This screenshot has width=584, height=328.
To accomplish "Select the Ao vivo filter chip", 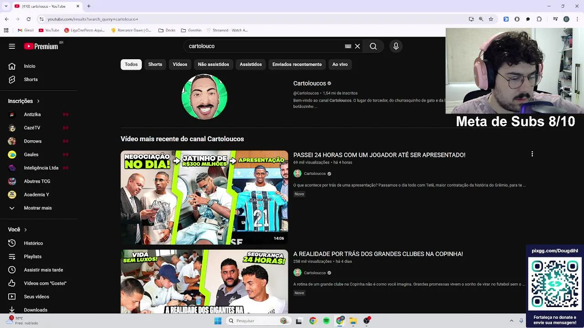I will pos(340,64).
